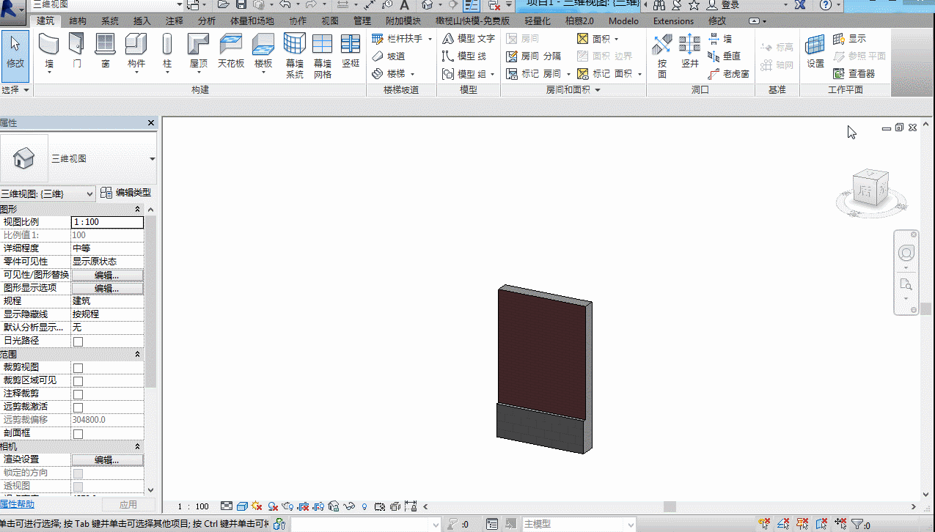This screenshot has height=532, width=935.
Task: Click the text A icon in quick access toolbar
Action: pyautogui.click(x=403, y=4)
